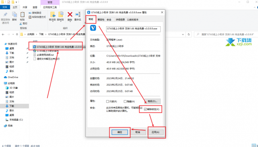Expand the address bar history dropdown
The image size is (258, 147).
(x=183, y=34)
